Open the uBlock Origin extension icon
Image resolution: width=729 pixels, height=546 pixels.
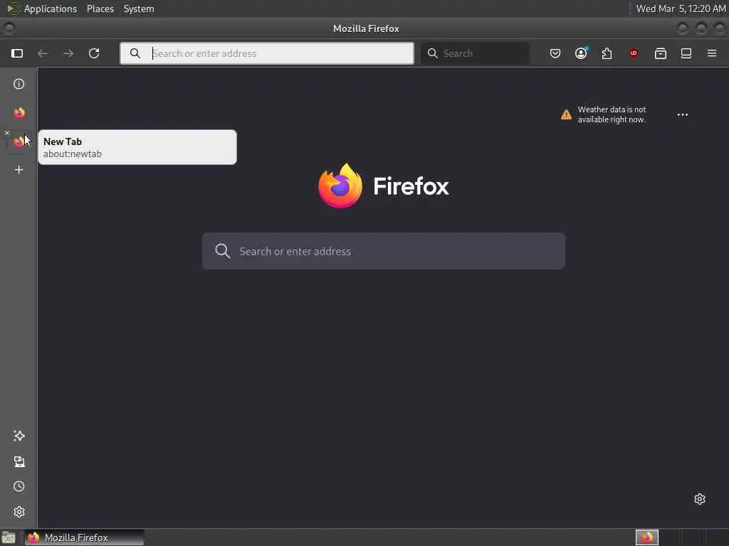click(633, 53)
